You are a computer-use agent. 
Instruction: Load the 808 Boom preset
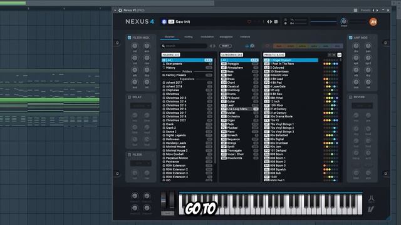[x=291, y=154]
